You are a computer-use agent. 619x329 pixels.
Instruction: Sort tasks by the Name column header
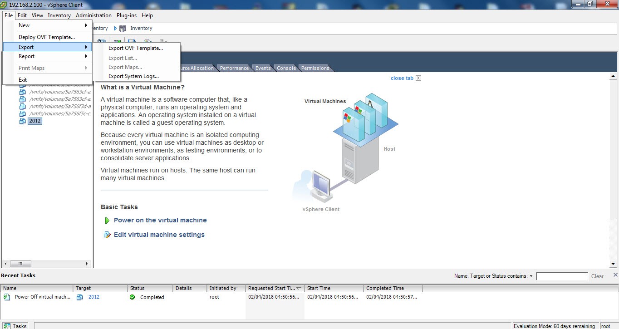[x=37, y=288]
